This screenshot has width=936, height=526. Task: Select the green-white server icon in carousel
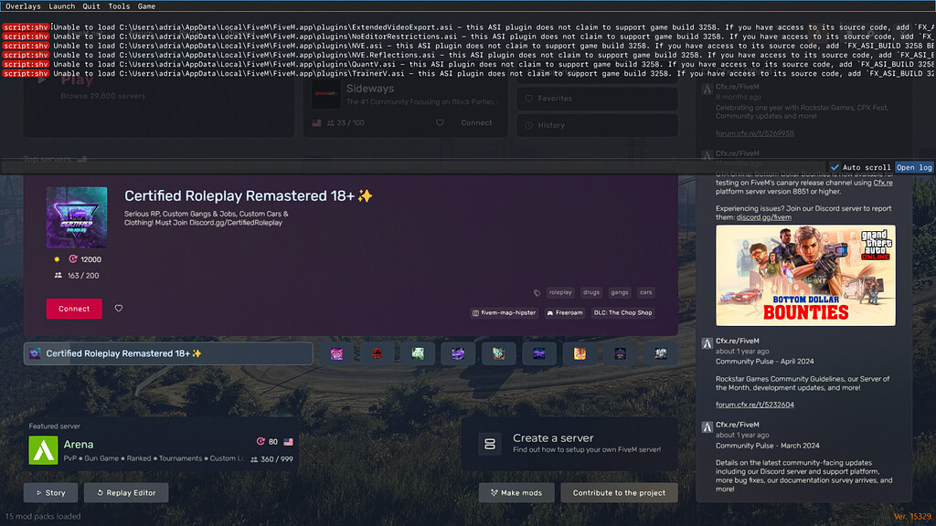(x=418, y=353)
